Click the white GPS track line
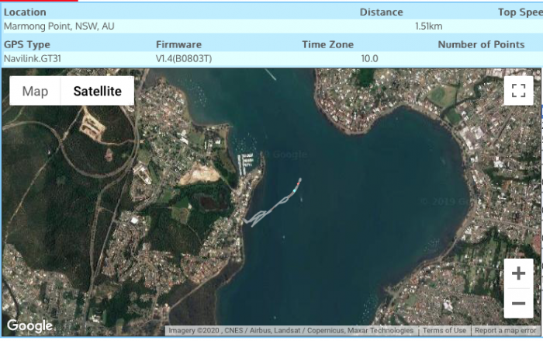The width and height of the screenshot is (543, 341). click(268, 211)
